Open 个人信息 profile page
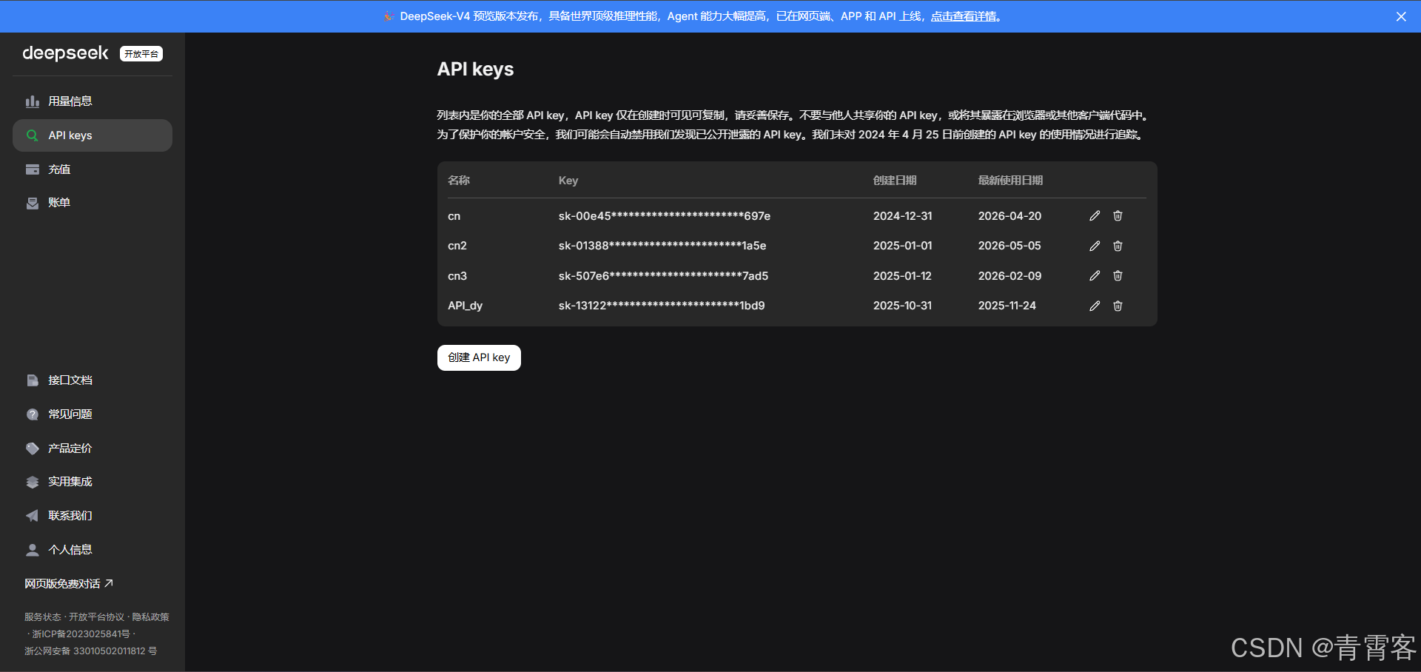Image resolution: width=1421 pixels, height=672 pixels. (93, 550)
